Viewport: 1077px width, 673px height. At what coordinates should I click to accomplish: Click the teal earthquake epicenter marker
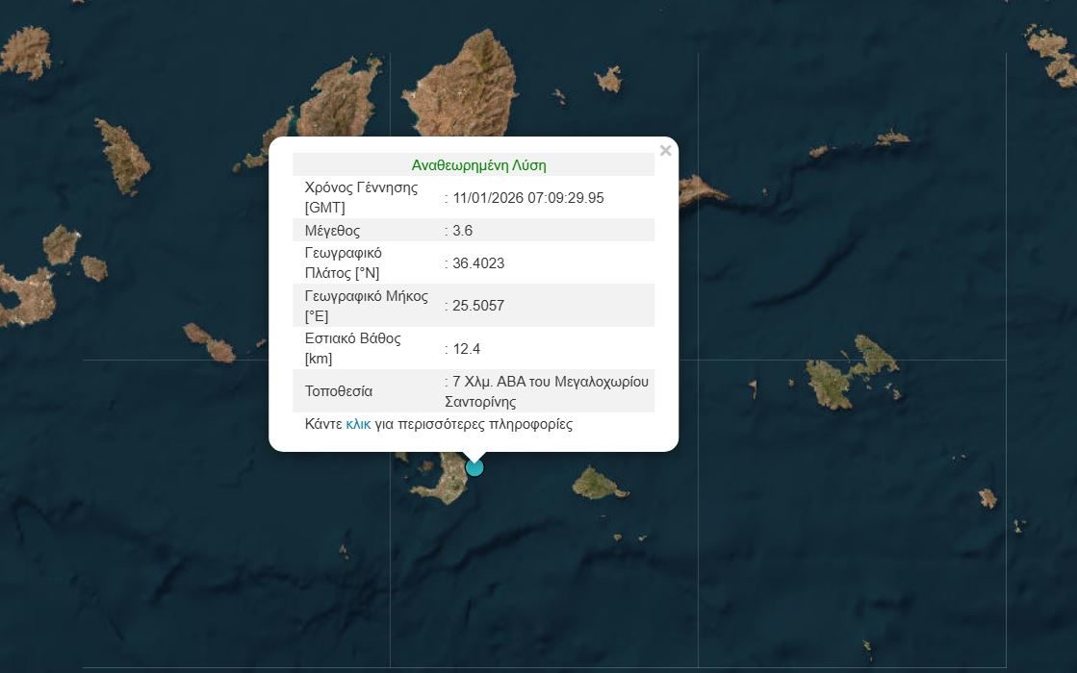pyautogui.click(x=474, y=467)
